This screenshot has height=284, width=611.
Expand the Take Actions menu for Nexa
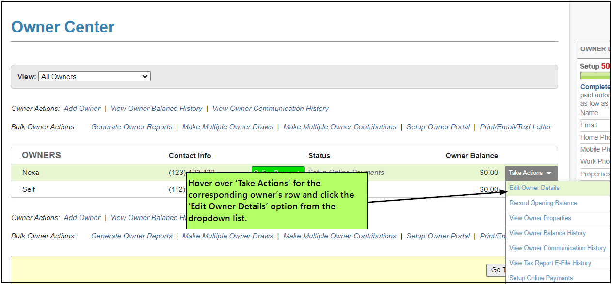pyautogui.click(x=526, y=173)
